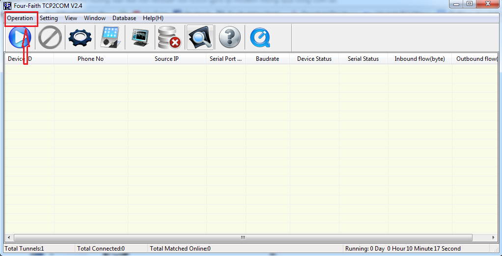This screenshot has width=502, height=256.
Task: Open the View menu
Action: [71, 18]
